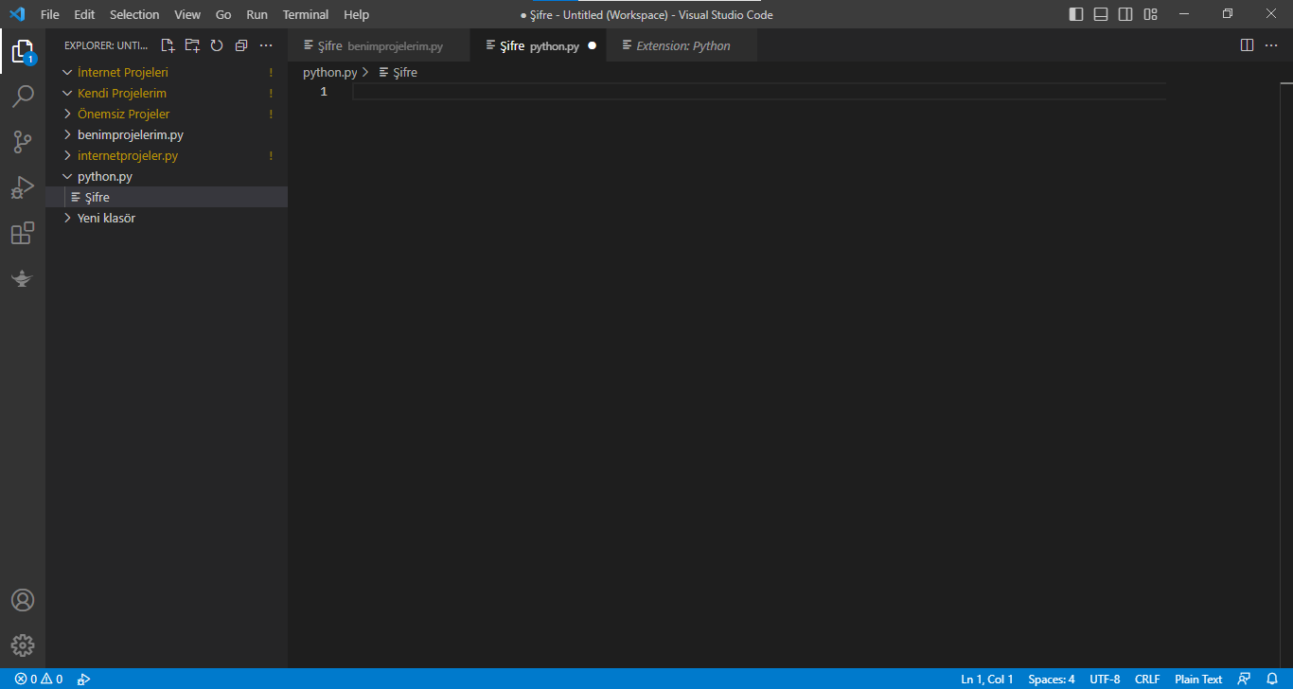Open the Terminal menu
Image resolution: width=1293 pixels, height=689 pixels.
click(306, 14)
